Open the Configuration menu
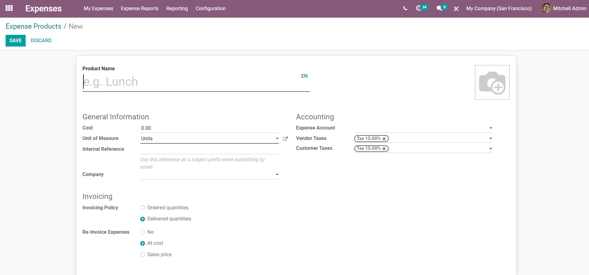589x275 pixels. point(210,8)
